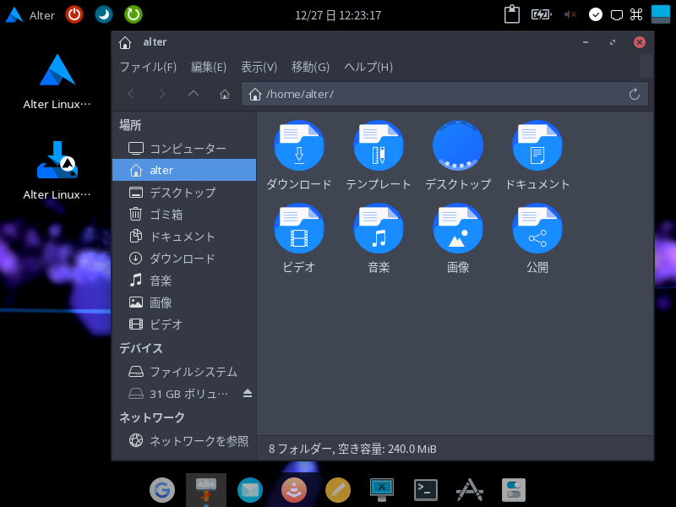676x507 pixels.
Task: Open the ダウンロード folder
Action: [298, 155]
